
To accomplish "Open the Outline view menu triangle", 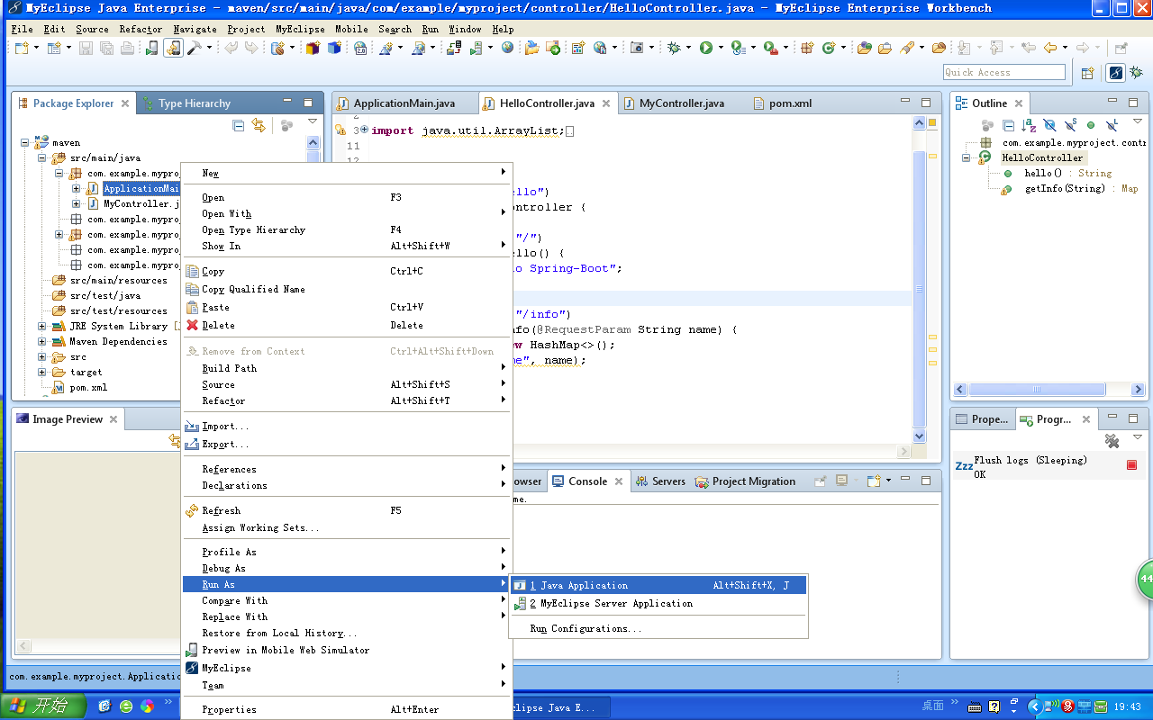I will point(1138,122).
